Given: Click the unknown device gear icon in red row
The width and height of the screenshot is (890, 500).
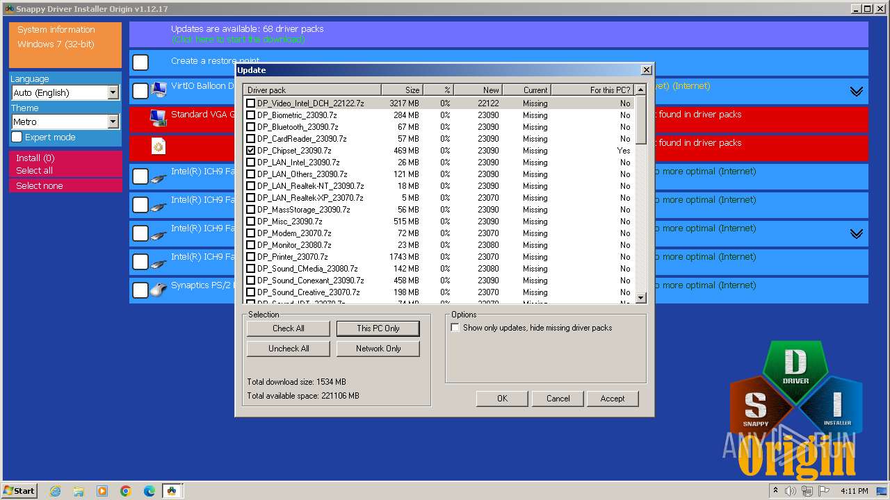Looking at the screenshot, I should (x=159, y=147).
